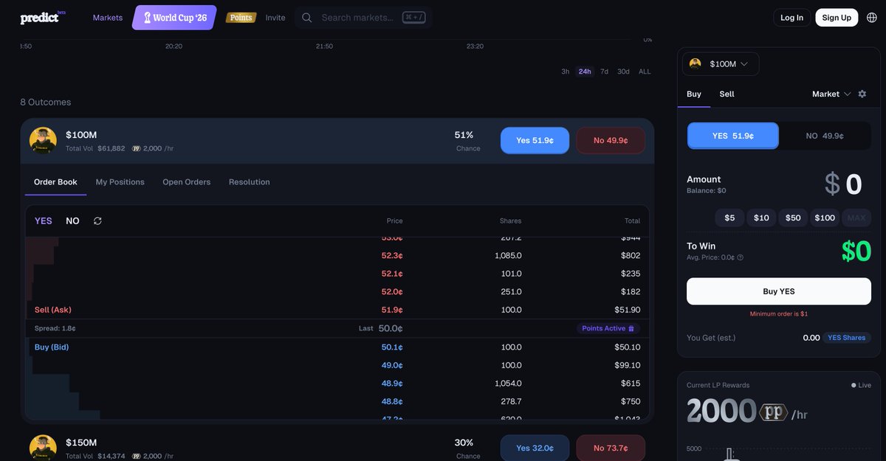Open the Open Orders tab
The image size is (886, 461).
(187, 182)
